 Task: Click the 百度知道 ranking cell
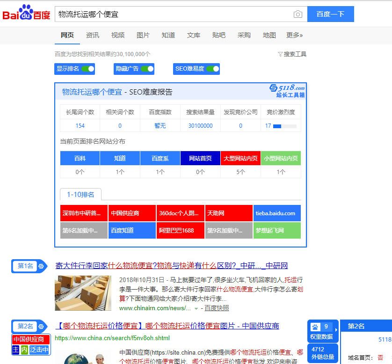[132, 231]
